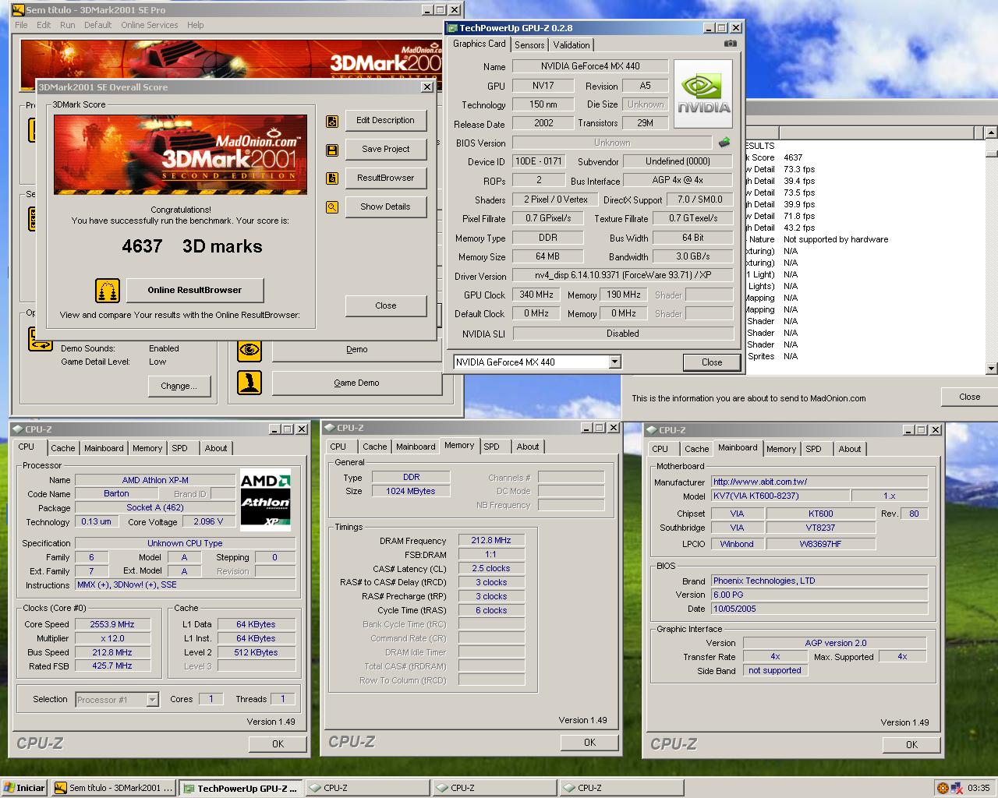Click the TechPowerUp GPU-Z taskbar button
Viewport: 998px width, 798px height.
pos(239,788)
